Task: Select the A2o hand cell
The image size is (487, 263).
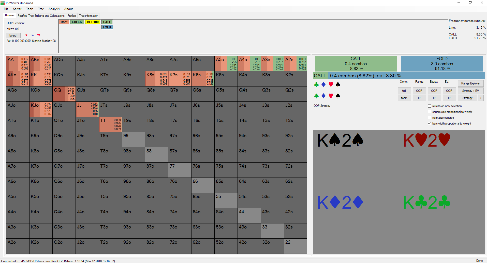Action: point(18,246)
